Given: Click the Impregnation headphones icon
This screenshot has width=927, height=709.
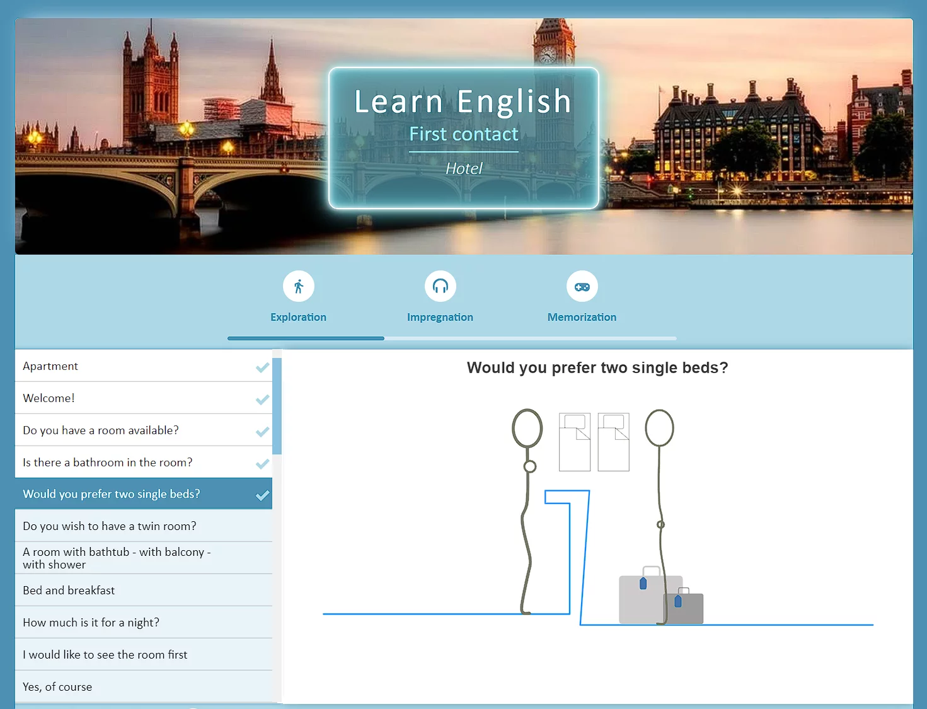Looking at the screenshot, I should pyautogui.click(x=440, y=287).
